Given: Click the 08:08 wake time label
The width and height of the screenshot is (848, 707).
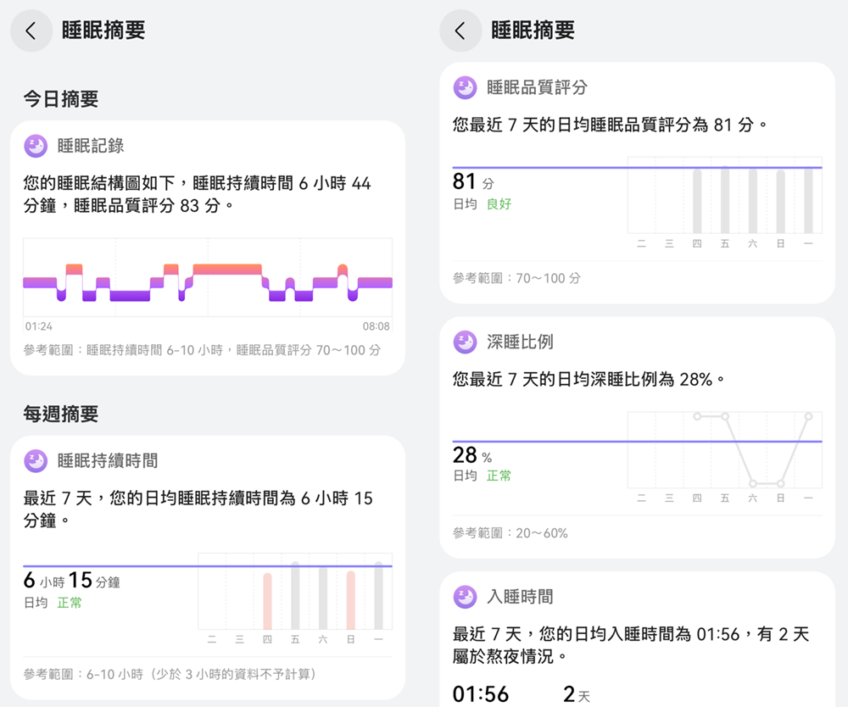Looking at the screenshot, I should point(376,326).
